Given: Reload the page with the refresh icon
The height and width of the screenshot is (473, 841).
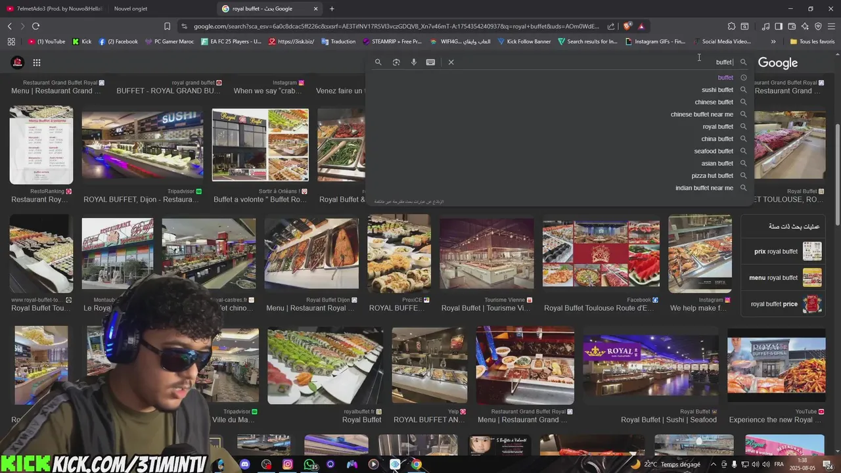Looking at the screenshot, I should (x=35, y=26).
